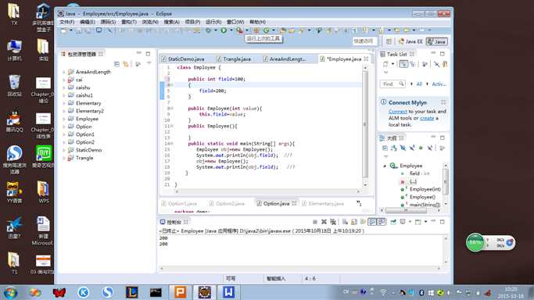Click the New file icon in main toolbar
This screenshot has width=534, height=300.
point(63,30)
